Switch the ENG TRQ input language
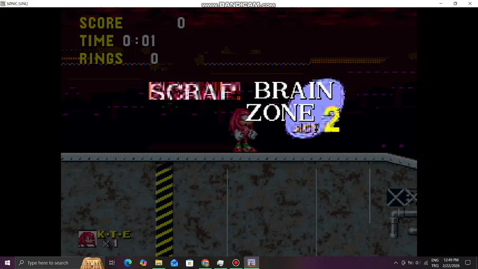478x269 pixels. (435, 263)
